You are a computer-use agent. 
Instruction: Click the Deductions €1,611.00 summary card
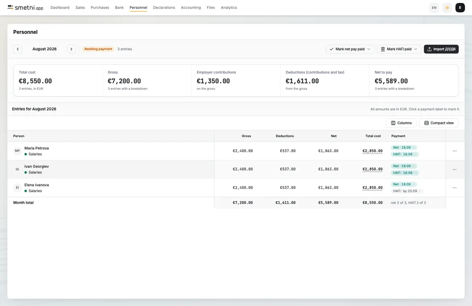(x=325, y=80)
